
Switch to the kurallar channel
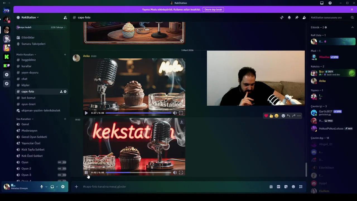[41, 66]
